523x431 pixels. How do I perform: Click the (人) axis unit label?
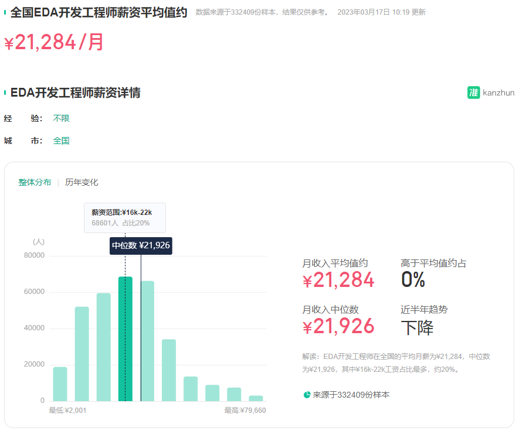(39, 242)
